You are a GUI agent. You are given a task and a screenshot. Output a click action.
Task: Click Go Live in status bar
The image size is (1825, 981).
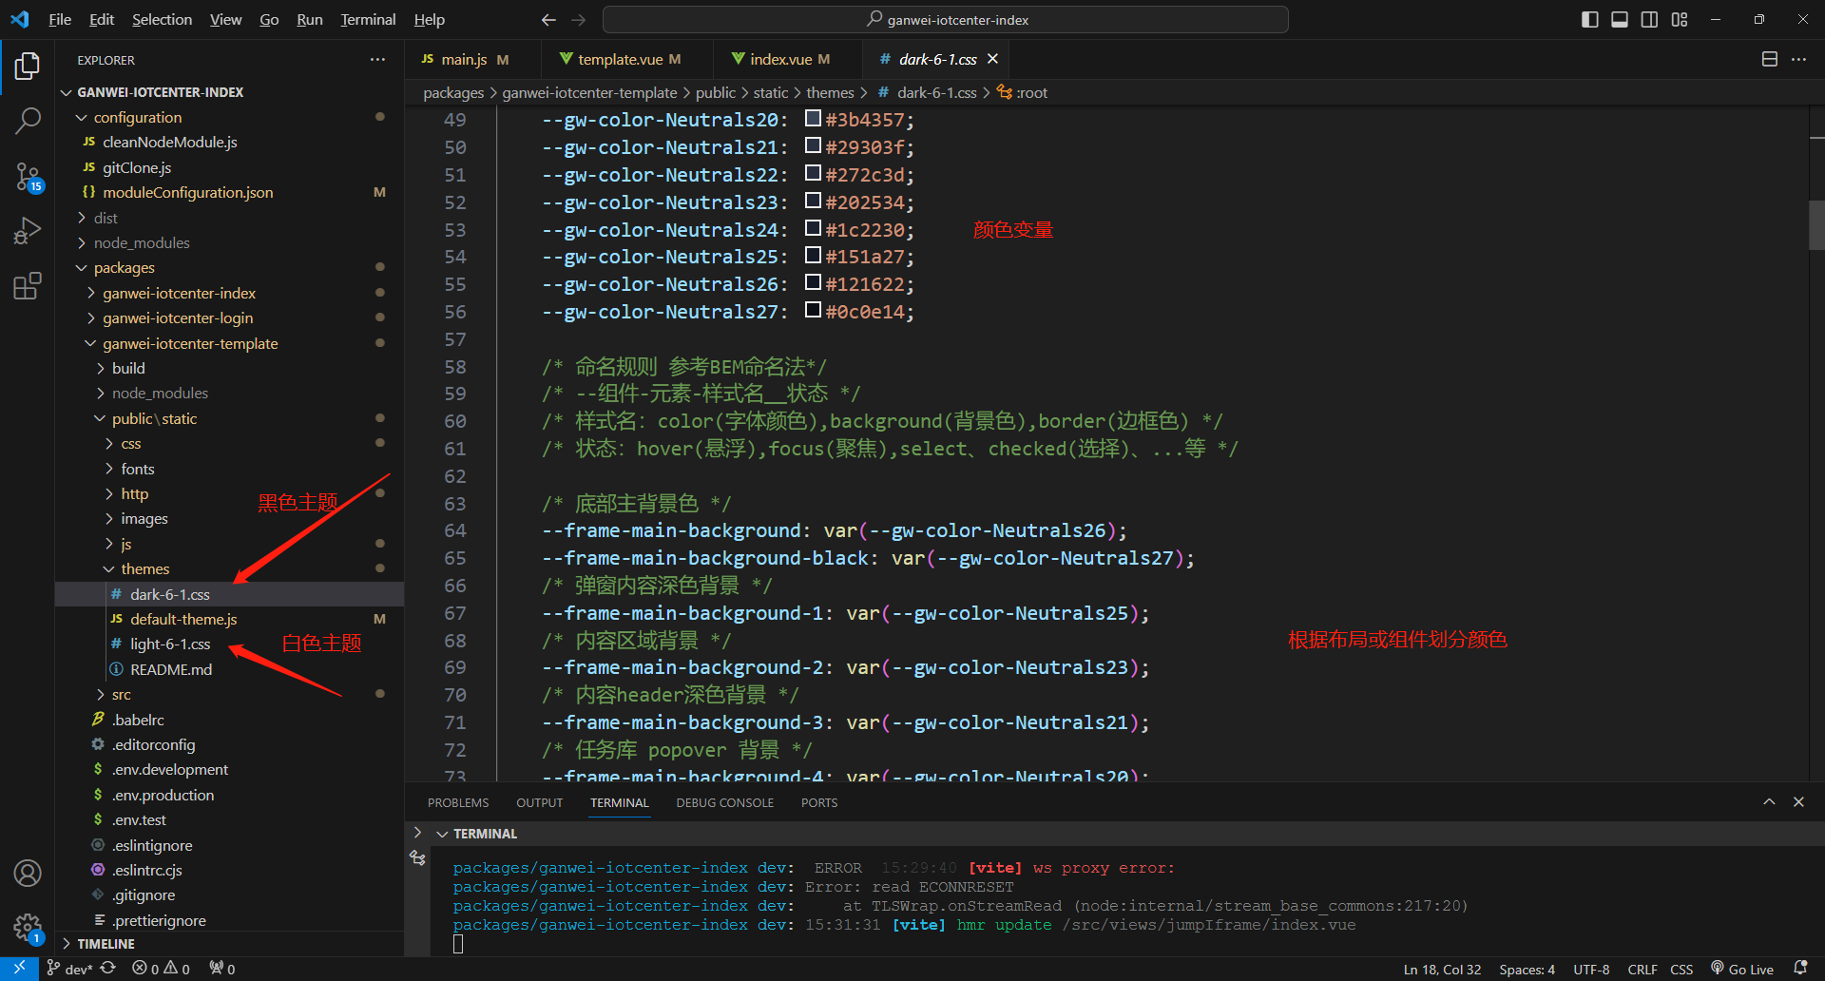(1742, 969)
